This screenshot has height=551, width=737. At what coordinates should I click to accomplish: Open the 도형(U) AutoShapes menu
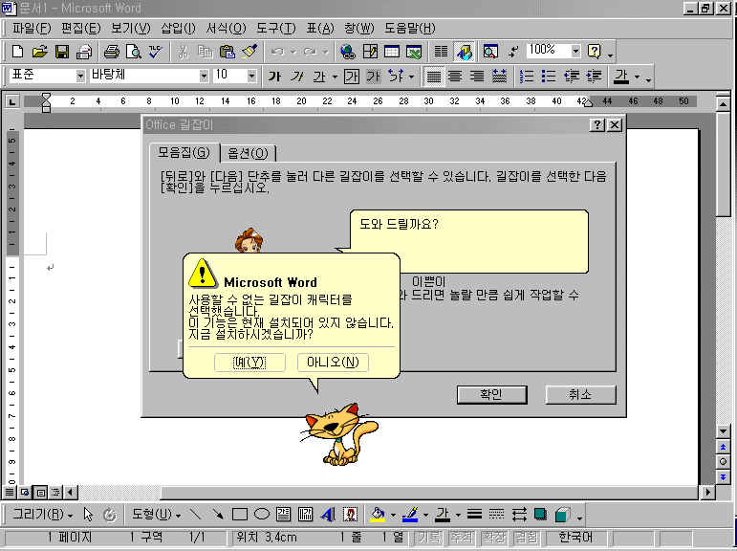tap(156, 515)
